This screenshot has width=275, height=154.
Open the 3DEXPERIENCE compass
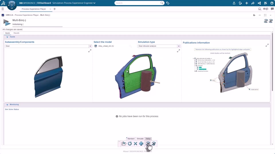(x=12, y=5)
